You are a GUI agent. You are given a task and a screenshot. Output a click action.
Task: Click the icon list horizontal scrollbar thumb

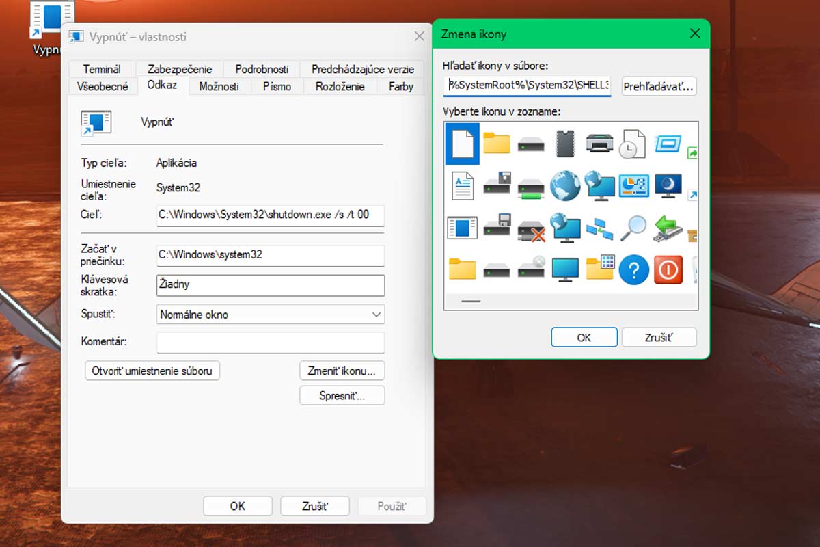(x=471, y=301)
